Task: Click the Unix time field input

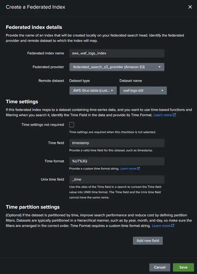Action: coord(117,180)
